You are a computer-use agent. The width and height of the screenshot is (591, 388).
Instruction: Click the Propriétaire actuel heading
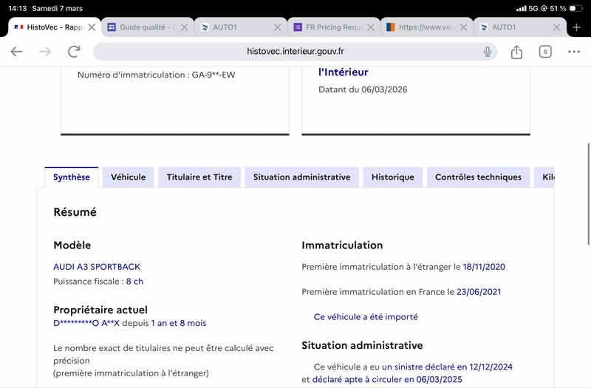click(100, 310)
